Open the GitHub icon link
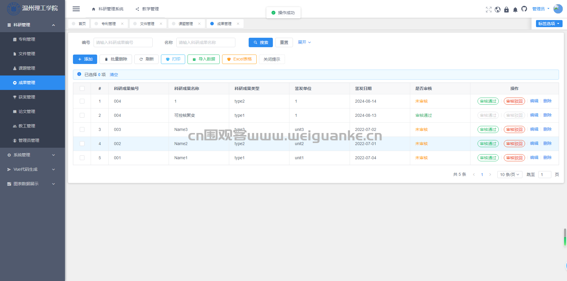 click(524, 9)
